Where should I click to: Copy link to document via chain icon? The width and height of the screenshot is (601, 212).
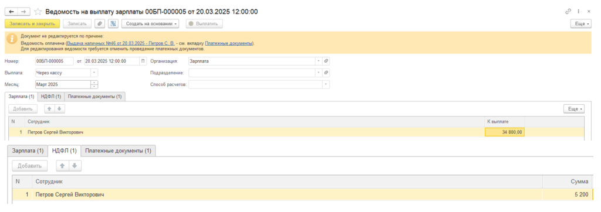568,12
